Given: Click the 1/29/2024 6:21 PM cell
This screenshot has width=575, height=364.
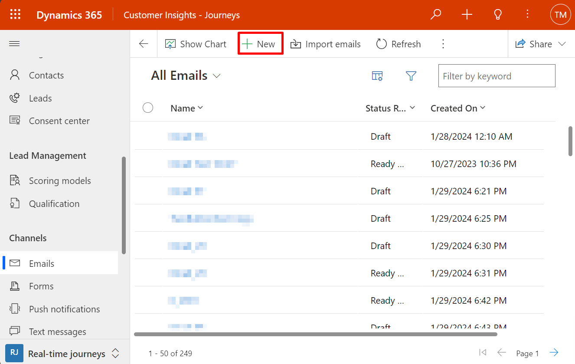Looking at the screenshot, I should point(468,191).
